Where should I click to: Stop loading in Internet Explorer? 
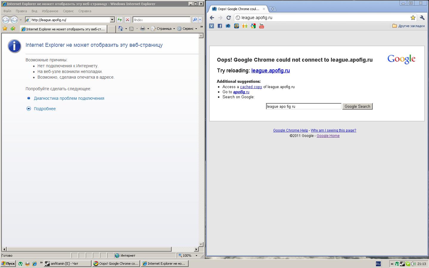[x=128, y=20]
